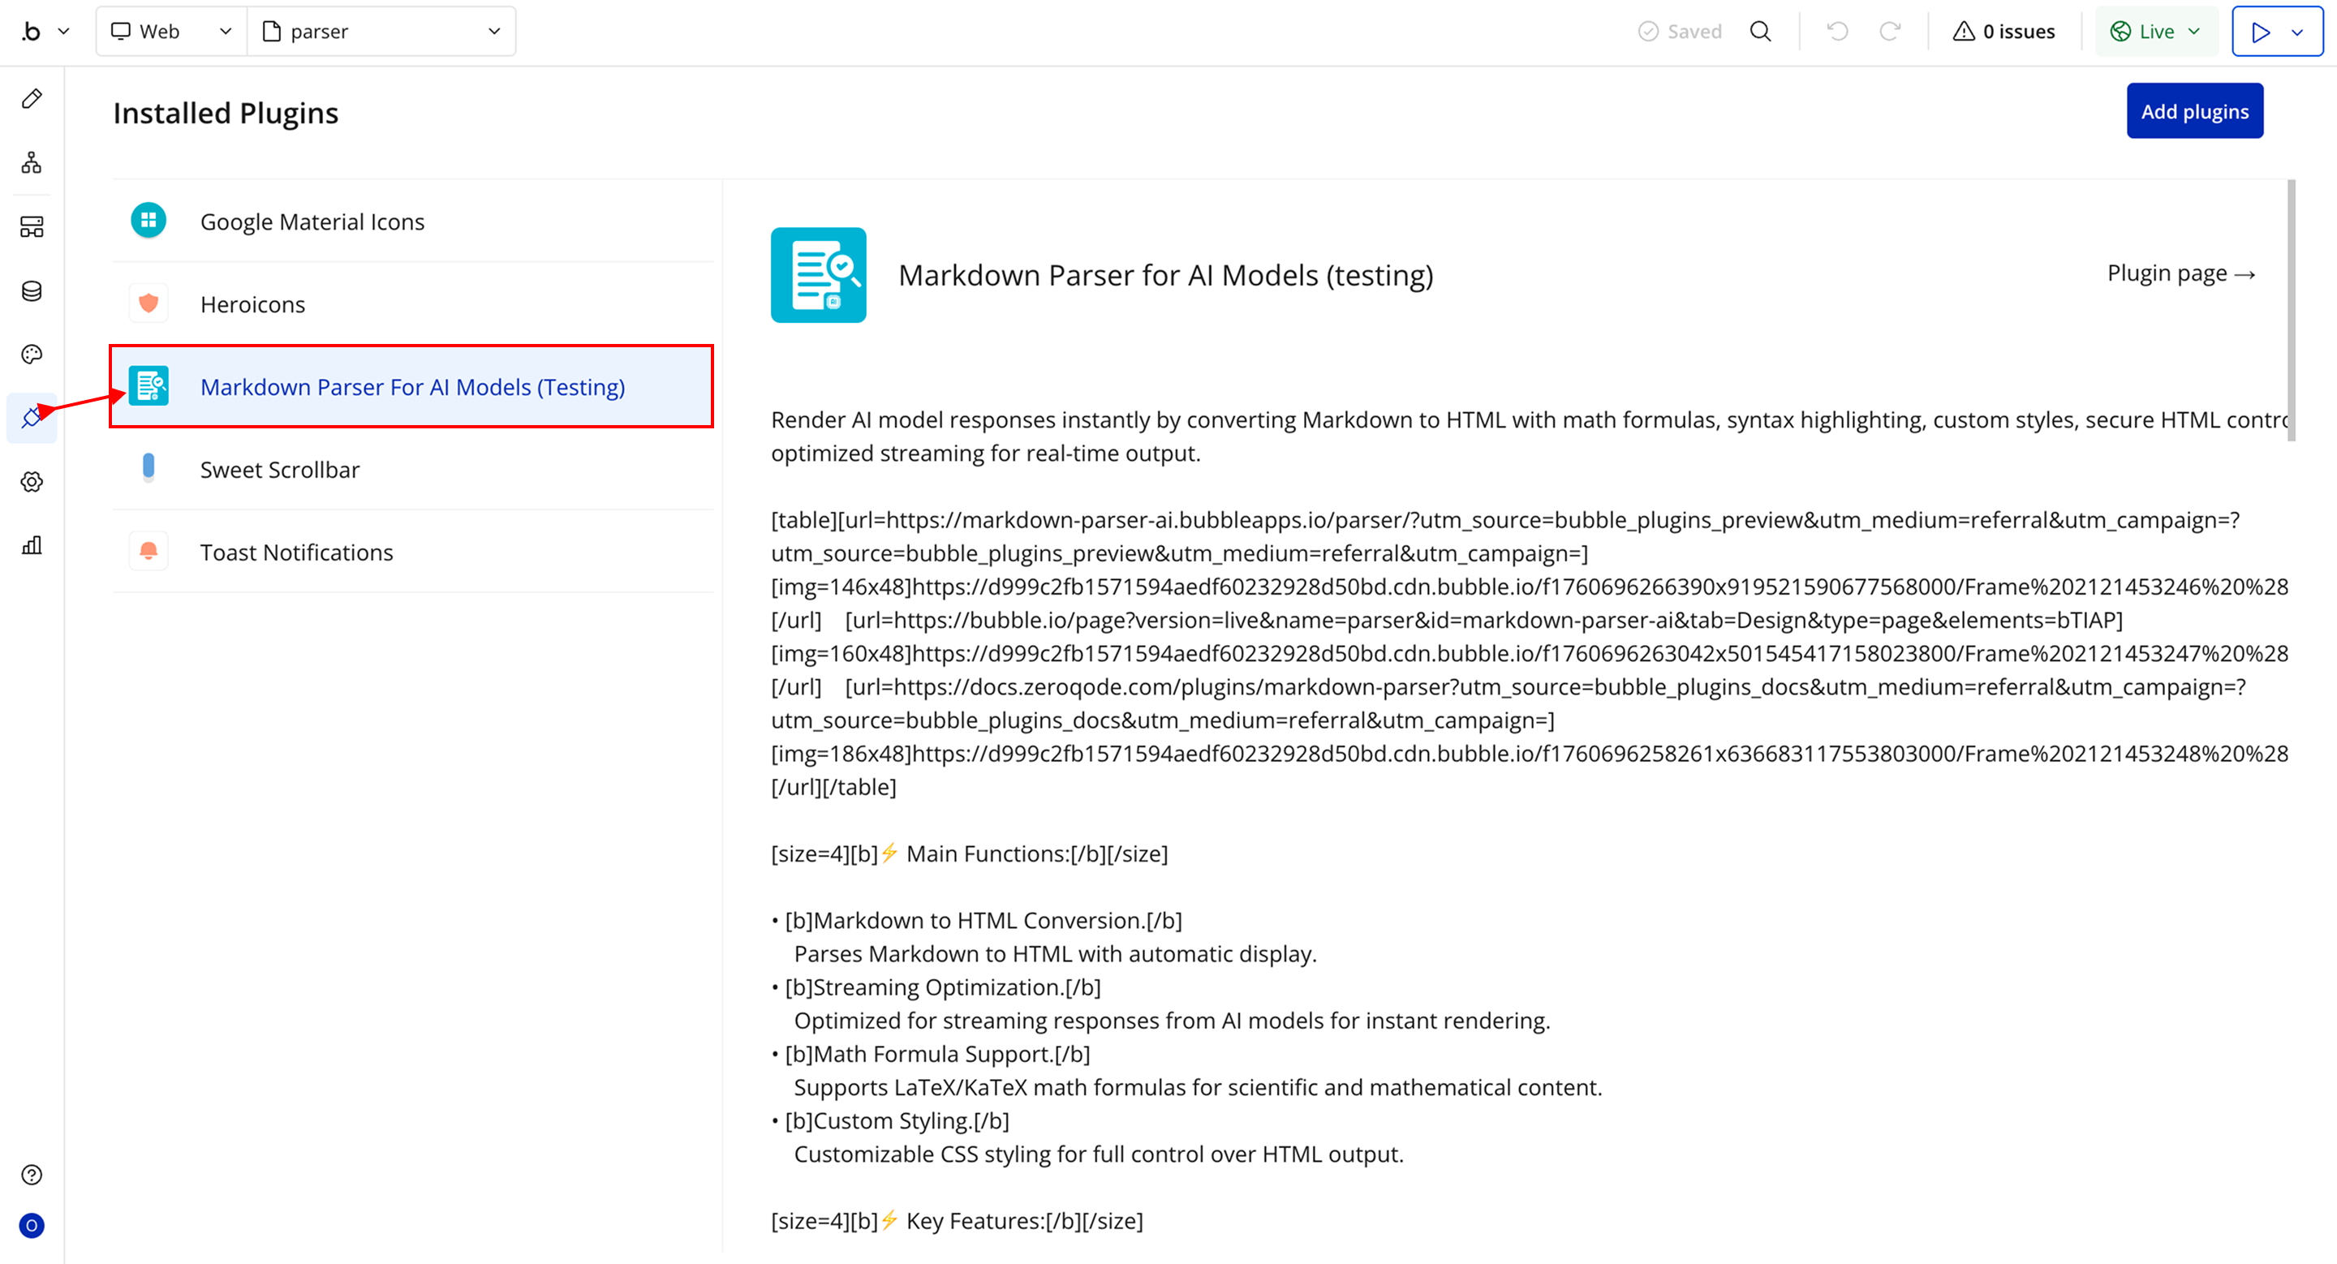Open the Design tab pencil icon

click(32, 99)
